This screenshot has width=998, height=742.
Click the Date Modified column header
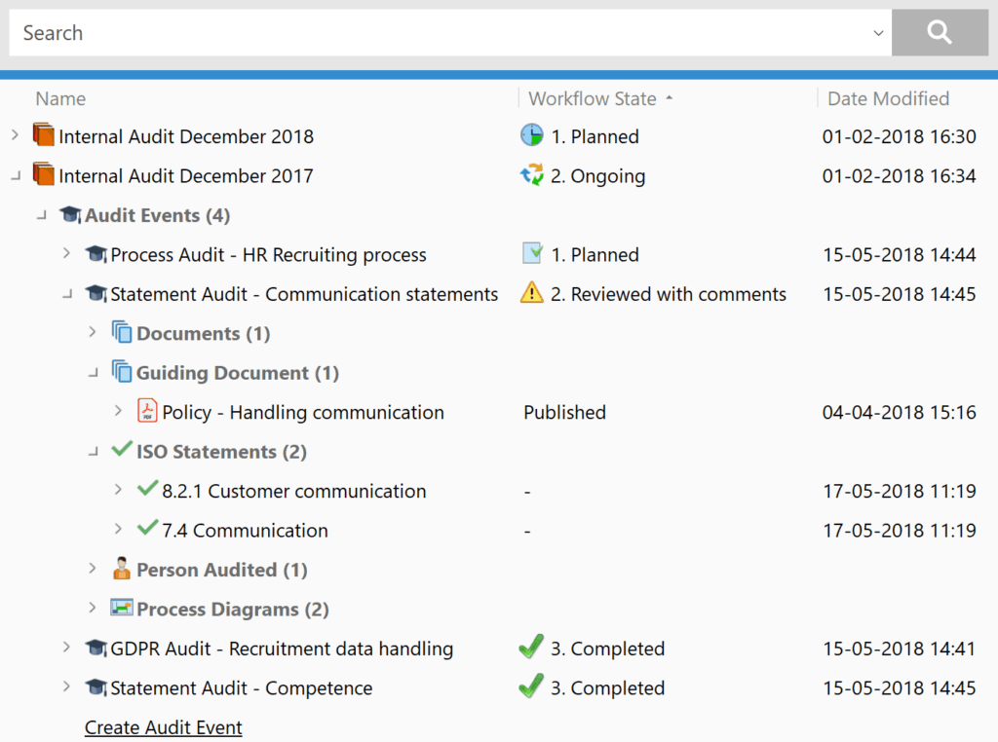[x=888, y=98]
